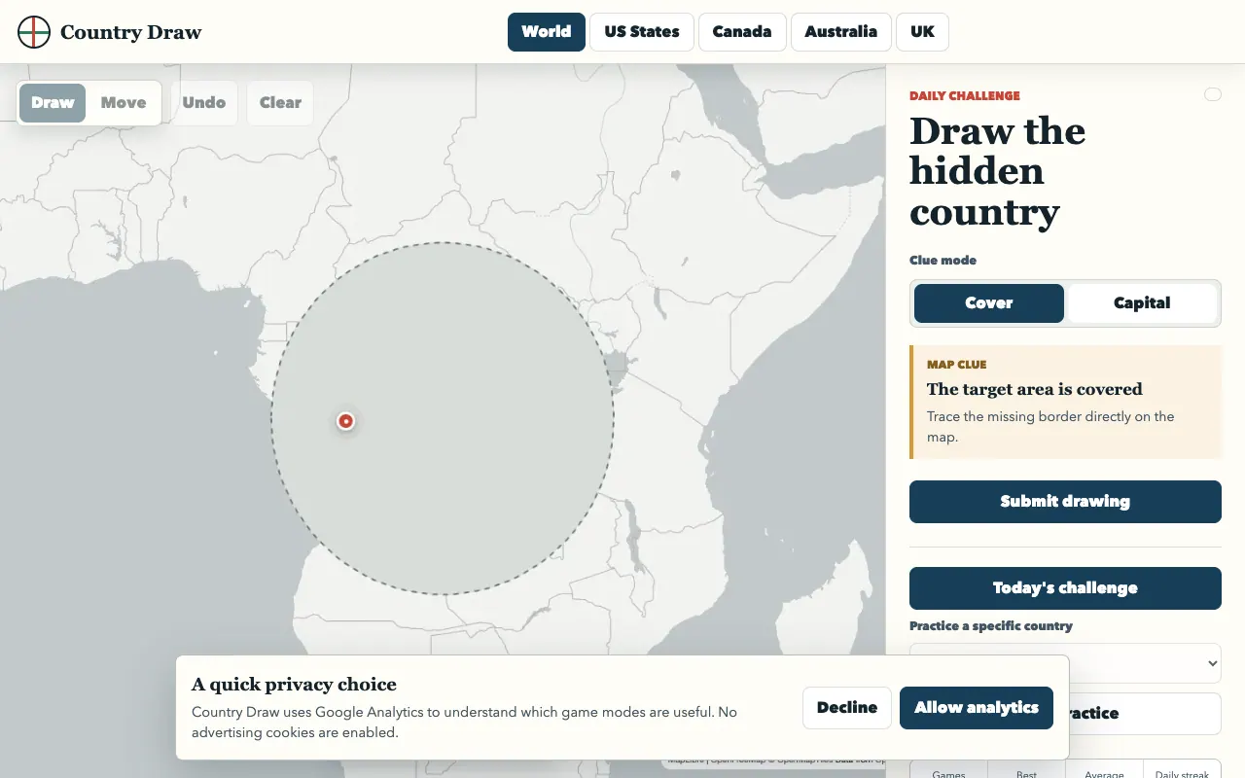Click the red capital marker on map

(345, 421)
